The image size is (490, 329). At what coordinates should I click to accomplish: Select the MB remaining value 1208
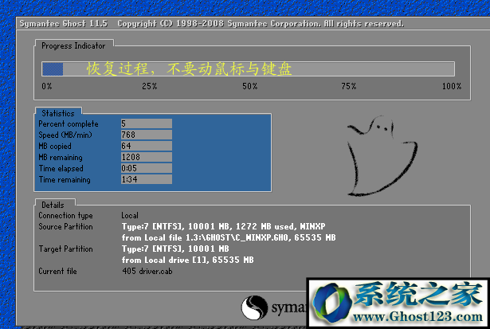[x=147, y=157]
